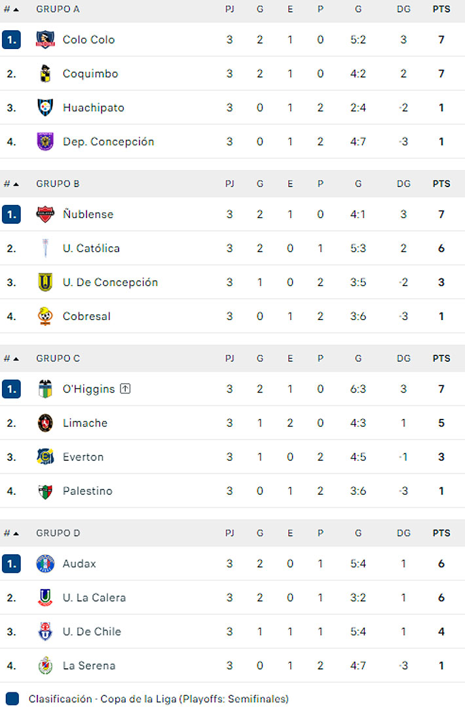465x710 pixels.
Task: Click the blue Clasificación legend swatch
Action: (12, 699)
